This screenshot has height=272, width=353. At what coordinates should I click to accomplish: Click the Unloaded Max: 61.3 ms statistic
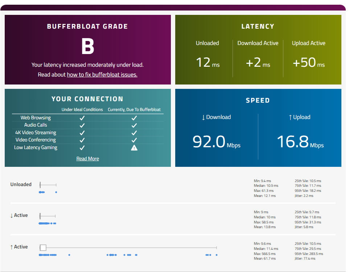264,191
